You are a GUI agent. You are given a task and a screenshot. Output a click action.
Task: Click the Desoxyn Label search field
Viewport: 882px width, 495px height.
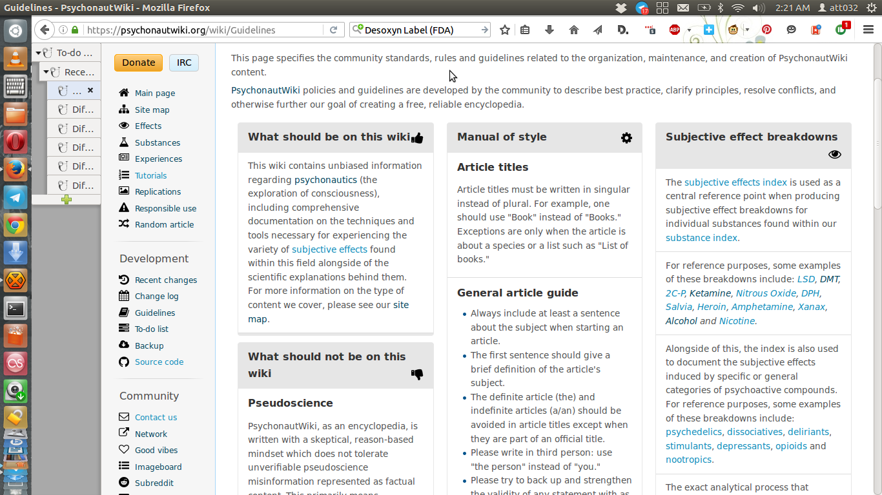[420, 30]
